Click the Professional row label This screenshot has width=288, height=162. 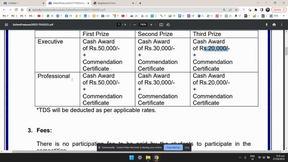pyautogui.click(x=54, y=76)
